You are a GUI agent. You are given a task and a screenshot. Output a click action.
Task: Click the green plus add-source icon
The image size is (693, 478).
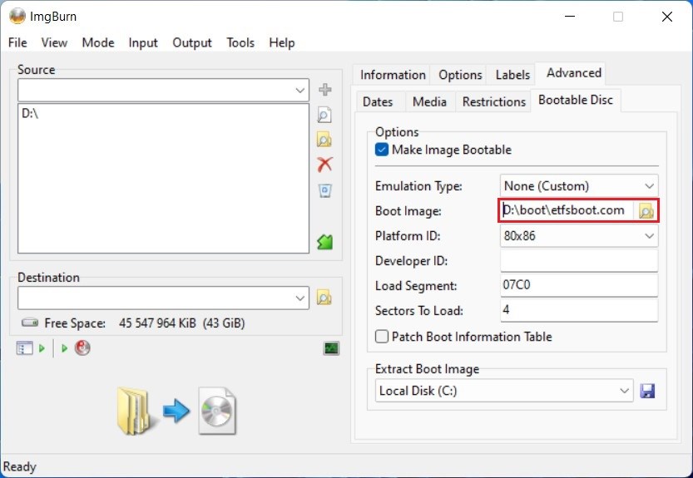[325, 90]
